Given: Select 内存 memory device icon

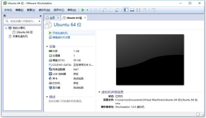Looking at the screenshot, I should tap(50, 51).
